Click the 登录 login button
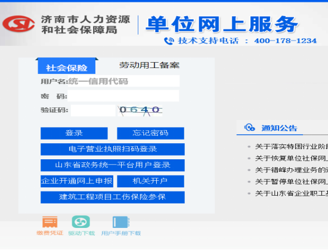This screenshot has height=250, width=328. tap(74, 133)
